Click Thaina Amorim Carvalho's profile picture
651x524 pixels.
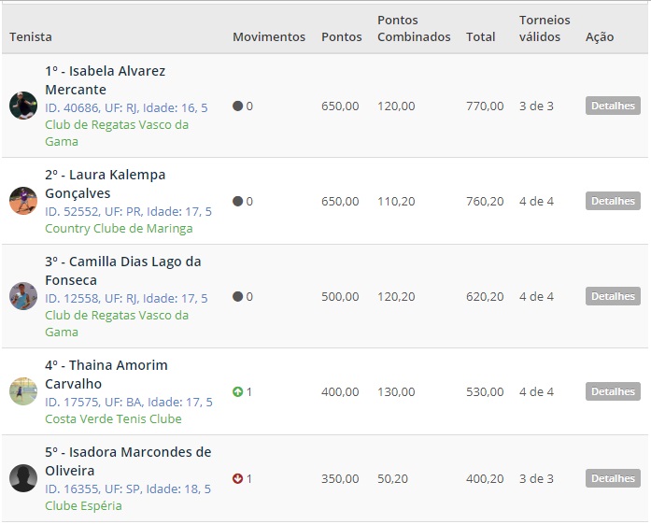(x=23, y=391)
